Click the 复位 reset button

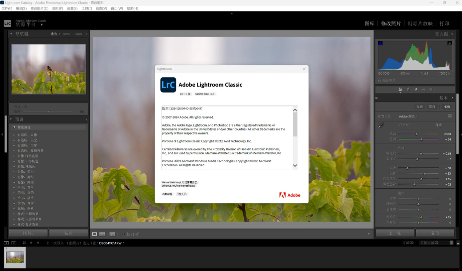[x=435, y=233]
